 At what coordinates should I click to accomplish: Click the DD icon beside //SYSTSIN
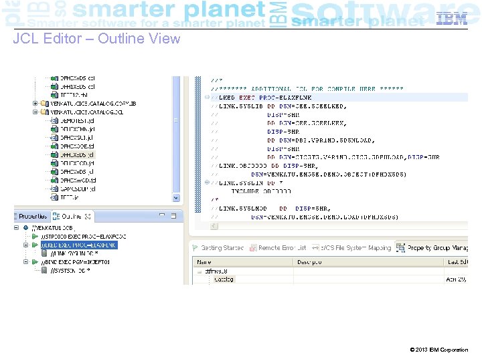tap(44, 271)
